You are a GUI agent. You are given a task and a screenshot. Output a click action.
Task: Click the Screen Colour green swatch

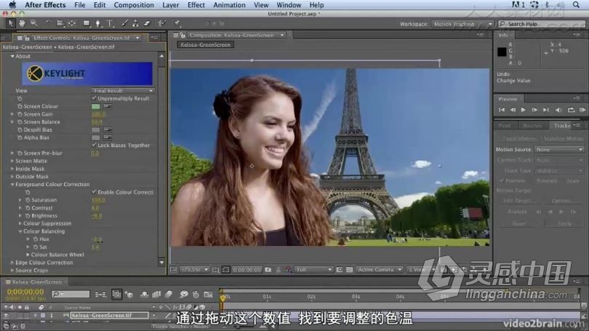pos(96,106)
